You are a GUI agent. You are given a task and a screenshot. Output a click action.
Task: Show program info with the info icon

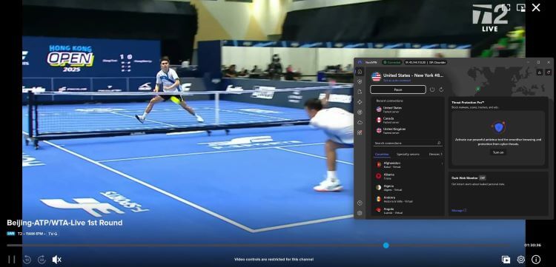[x=536, y=260]
